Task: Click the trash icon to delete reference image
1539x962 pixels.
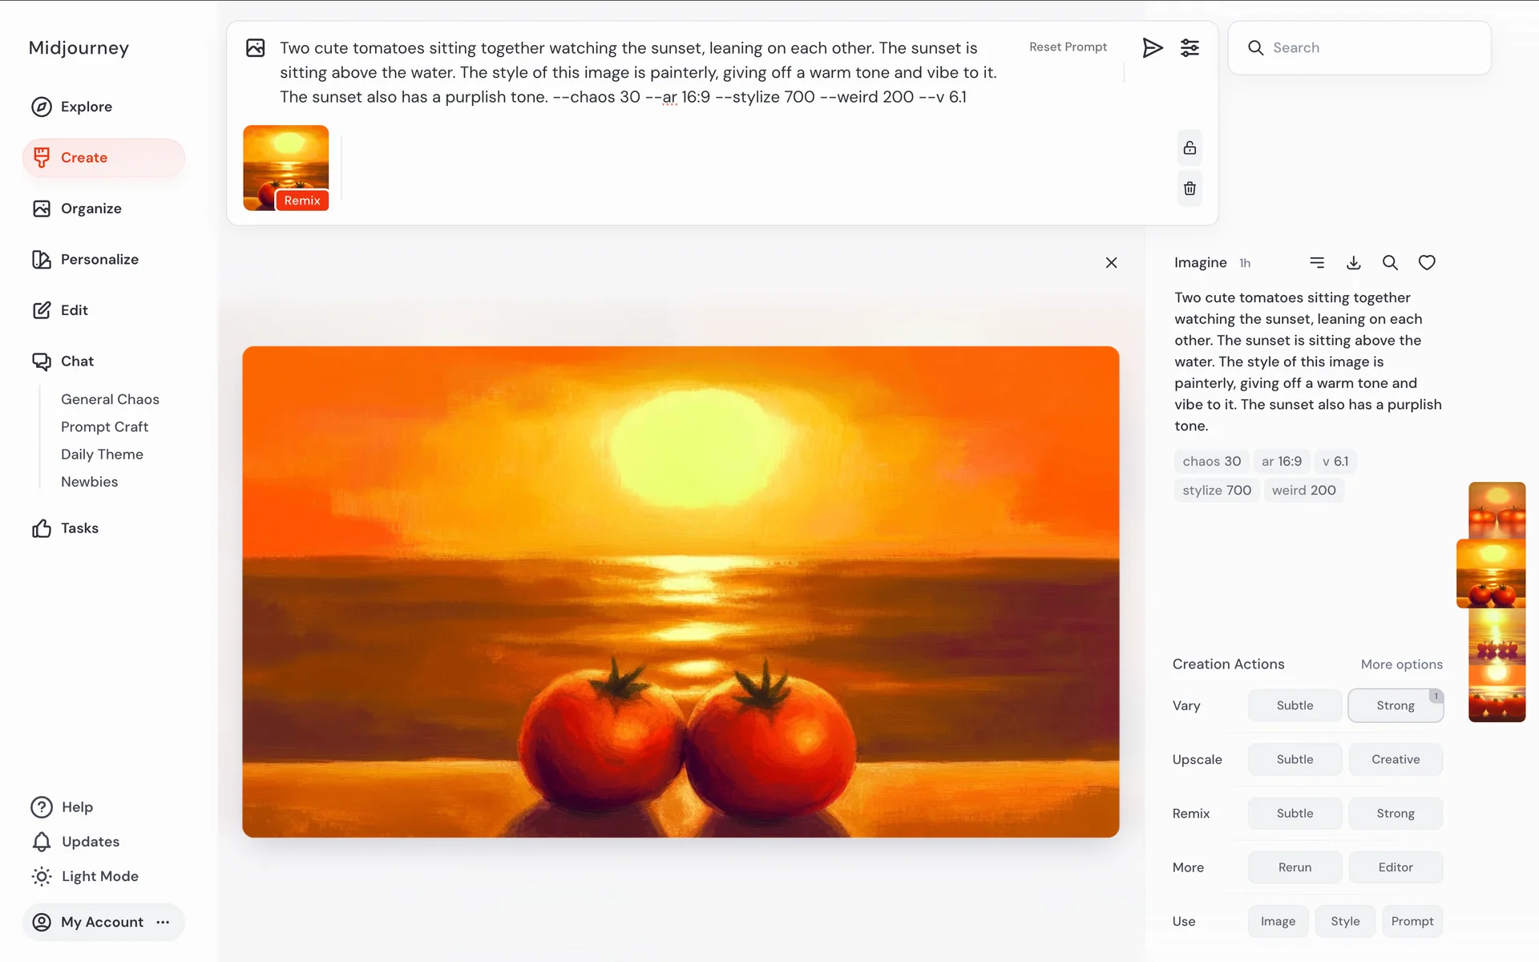Action: (1190, 188)
